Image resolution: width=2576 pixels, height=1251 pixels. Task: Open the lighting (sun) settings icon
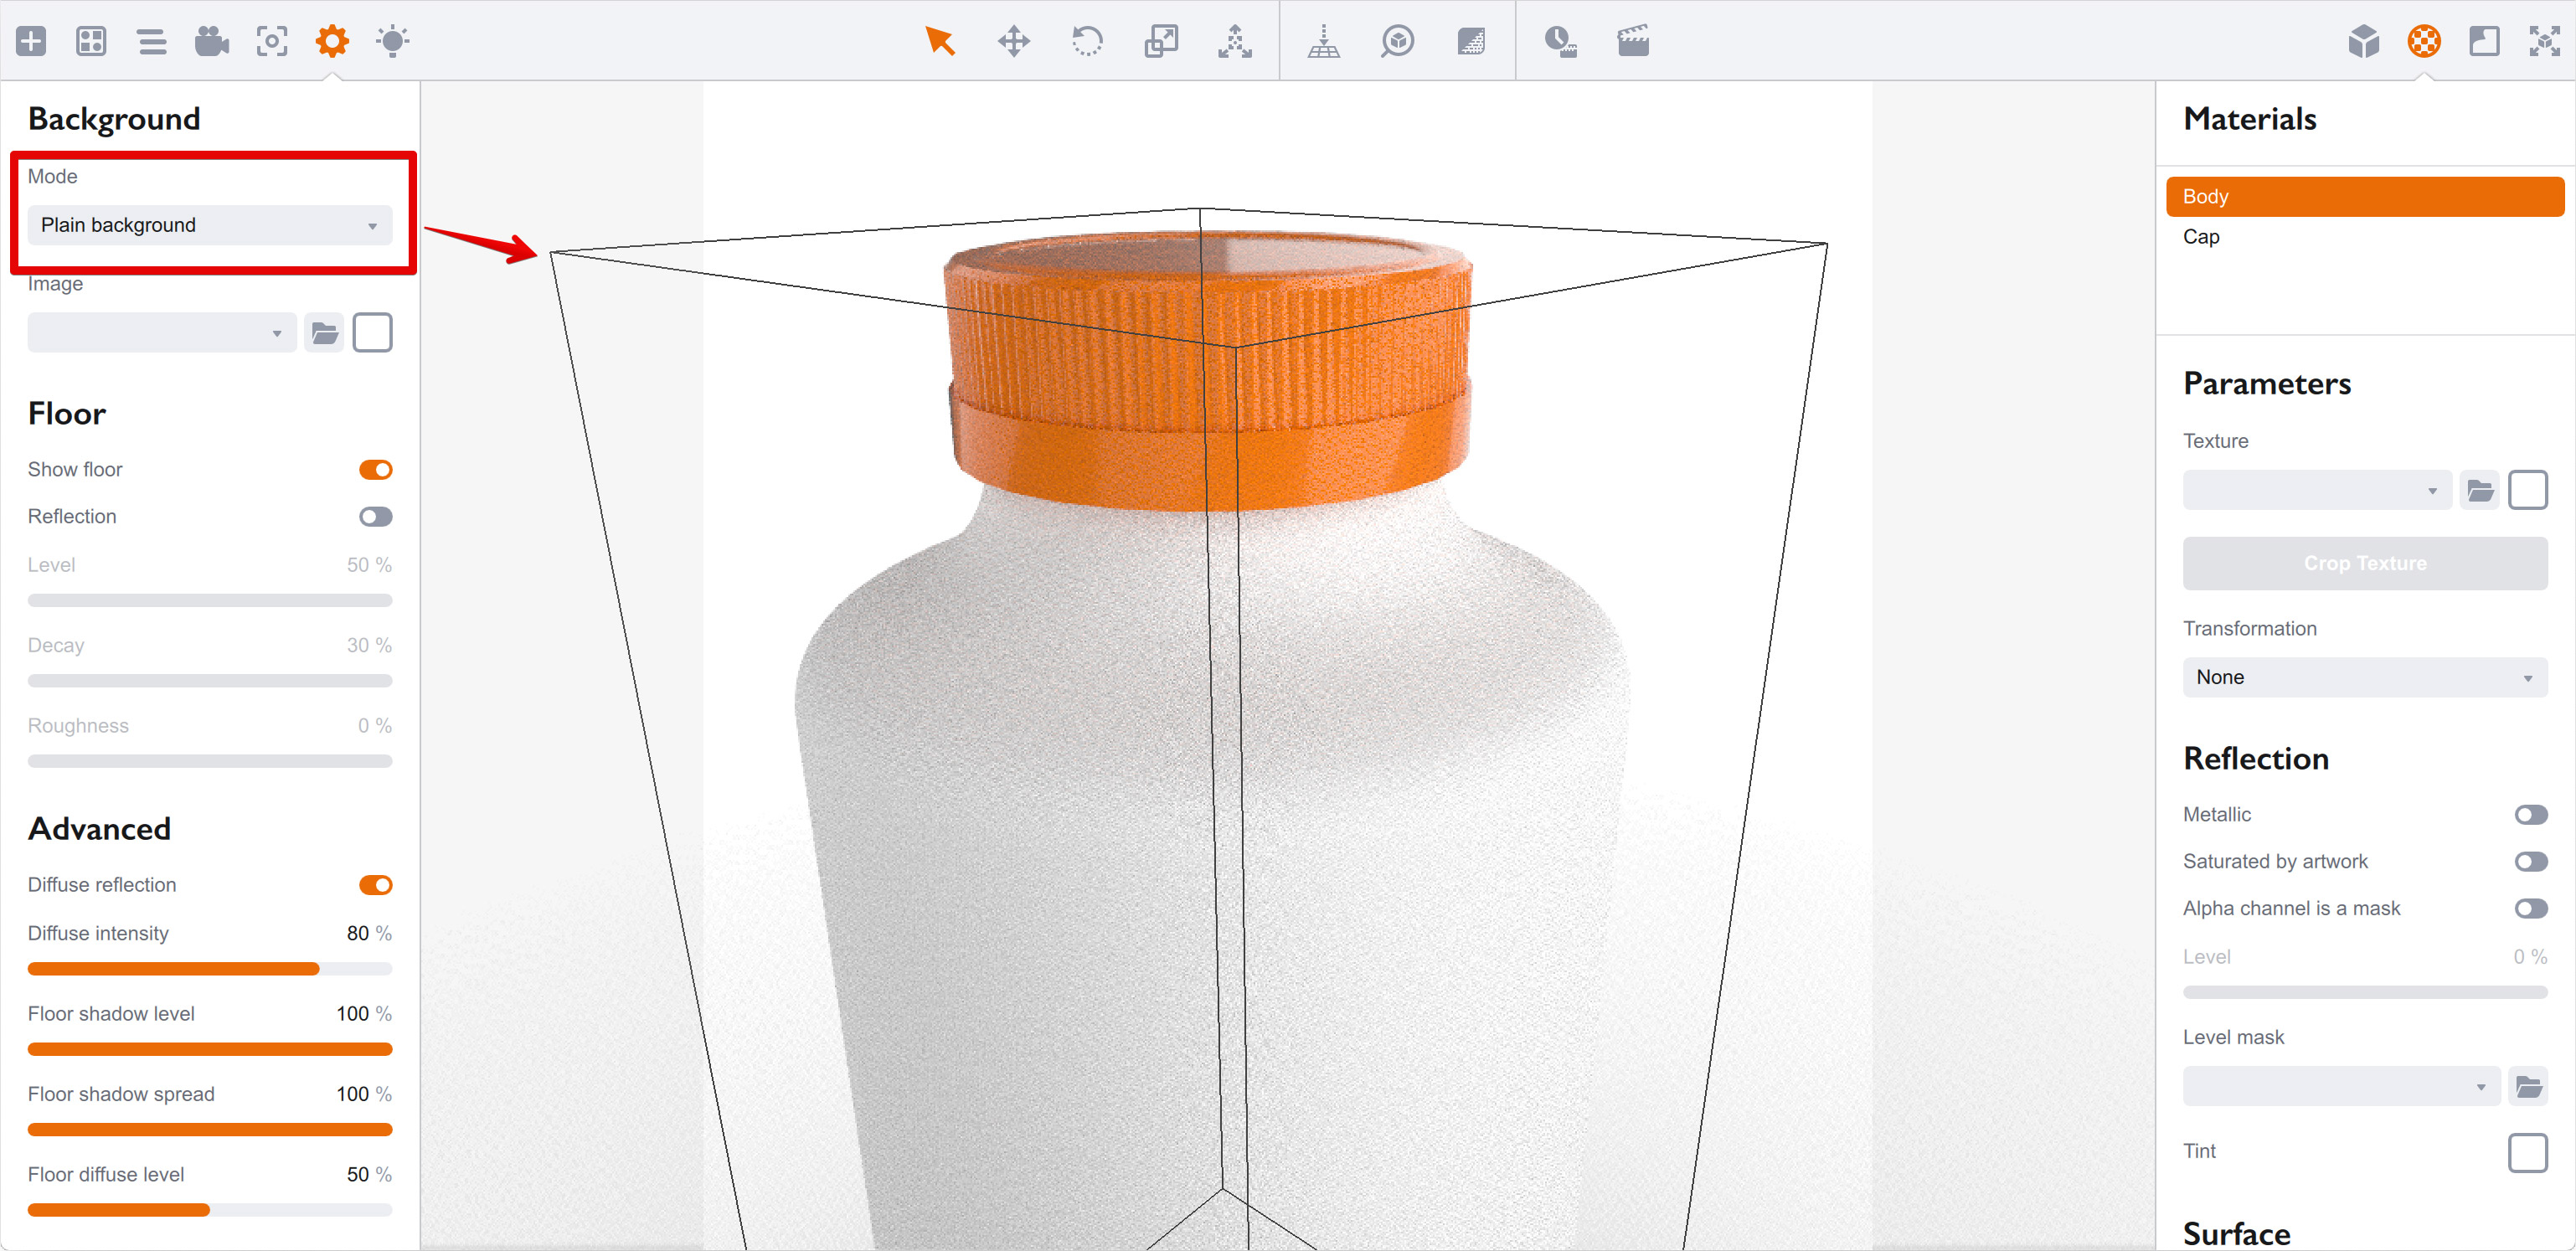click(392, 41)
